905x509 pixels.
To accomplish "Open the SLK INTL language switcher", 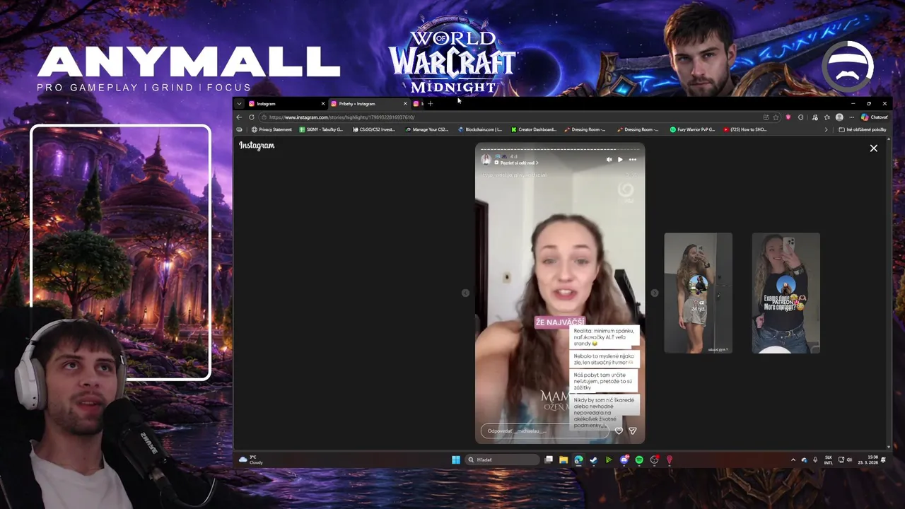I will click(829, 460).
